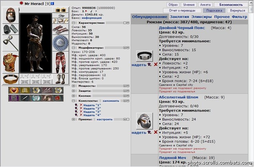
Task: Click надеть link for Двойной Черный Пояс
Action: tap(139, 65)
